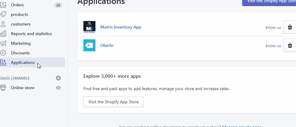Image resolution: width=296 pixels, height=127 pixels.
Task: Click the Find free and paid apps text
Action: 156,89
